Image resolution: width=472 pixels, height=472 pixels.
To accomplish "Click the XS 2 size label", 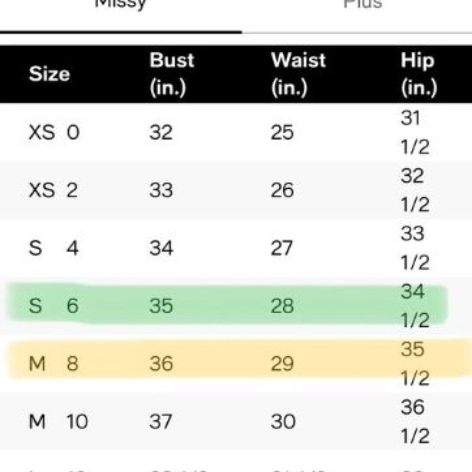I will click(53, 191).
